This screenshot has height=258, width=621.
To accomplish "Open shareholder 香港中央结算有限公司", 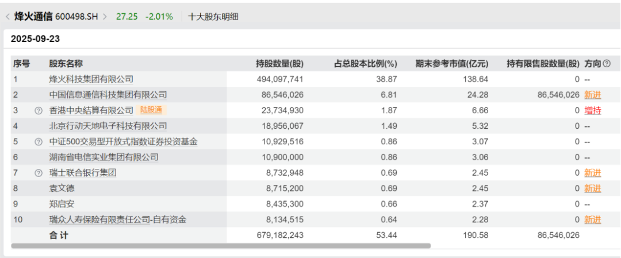I will pos(91,110).
